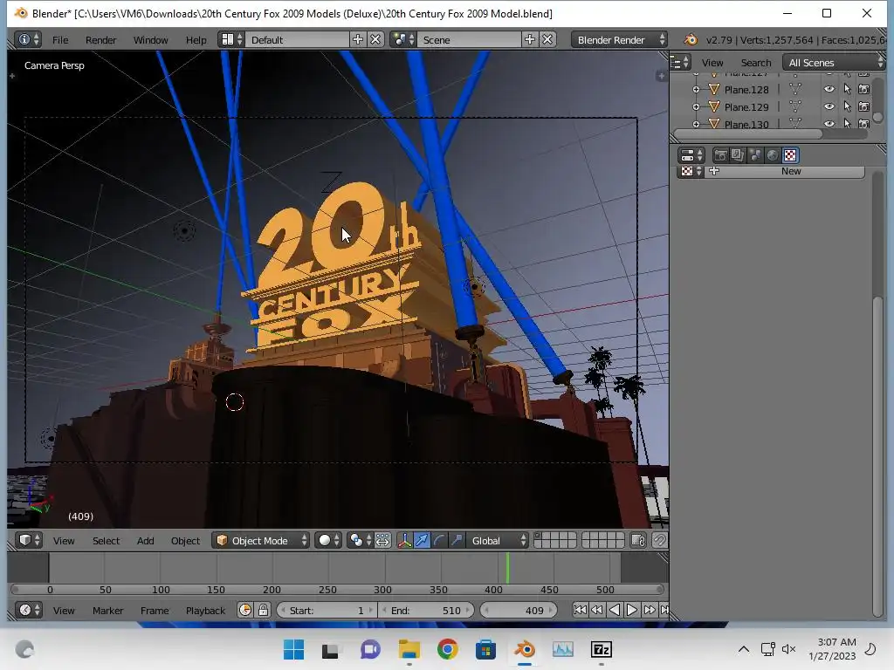Open All Scenes display mode dropdown
This screenshot has width=894, height=670.
[x=834, y=63]
